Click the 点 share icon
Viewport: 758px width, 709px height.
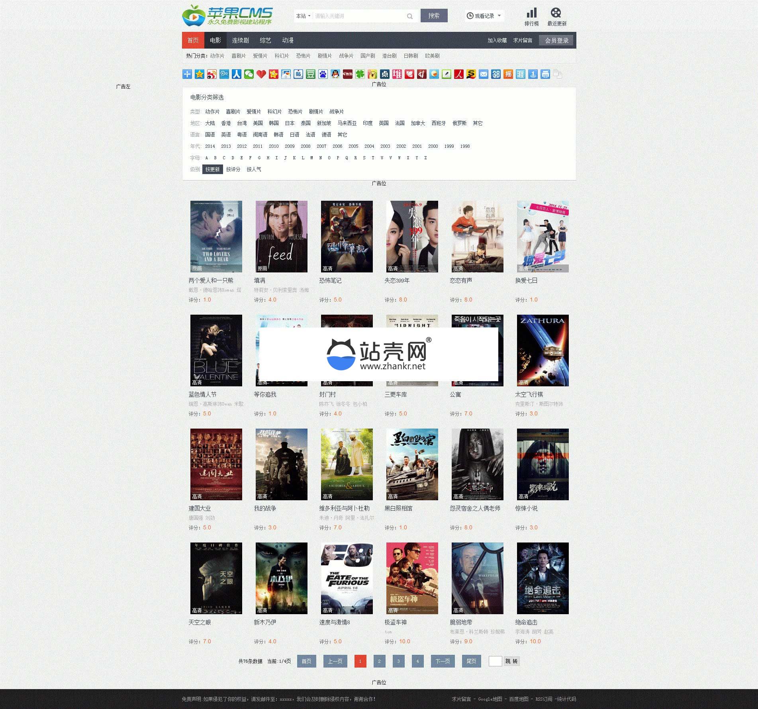tap(384, 74)
